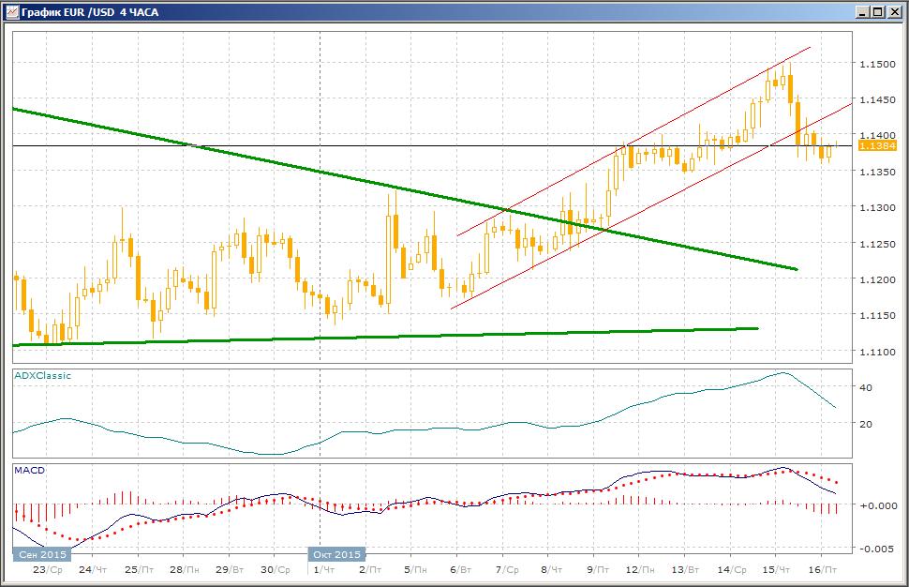The image size is (909, 587).
Task: Click the date label 12/Пн
Action: 640,569
